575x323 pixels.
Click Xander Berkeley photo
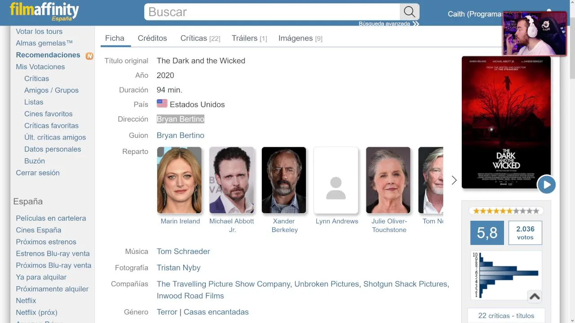[284, 180]
